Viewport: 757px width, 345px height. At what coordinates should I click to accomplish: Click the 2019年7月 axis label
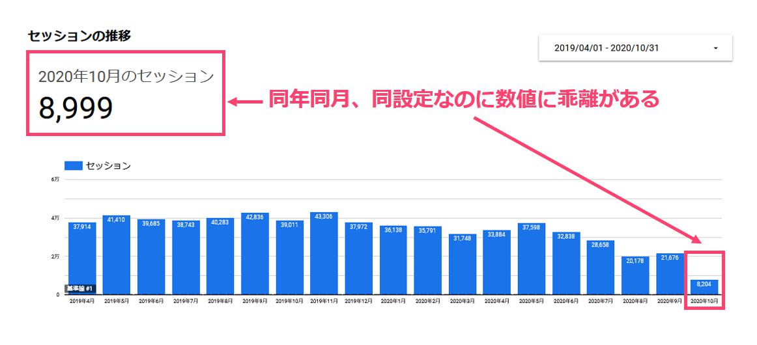[x=186, y=301]
